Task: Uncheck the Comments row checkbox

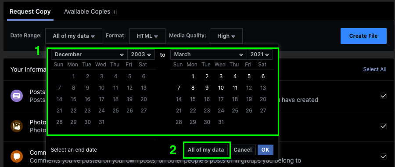Action: [x=384, y=156]
